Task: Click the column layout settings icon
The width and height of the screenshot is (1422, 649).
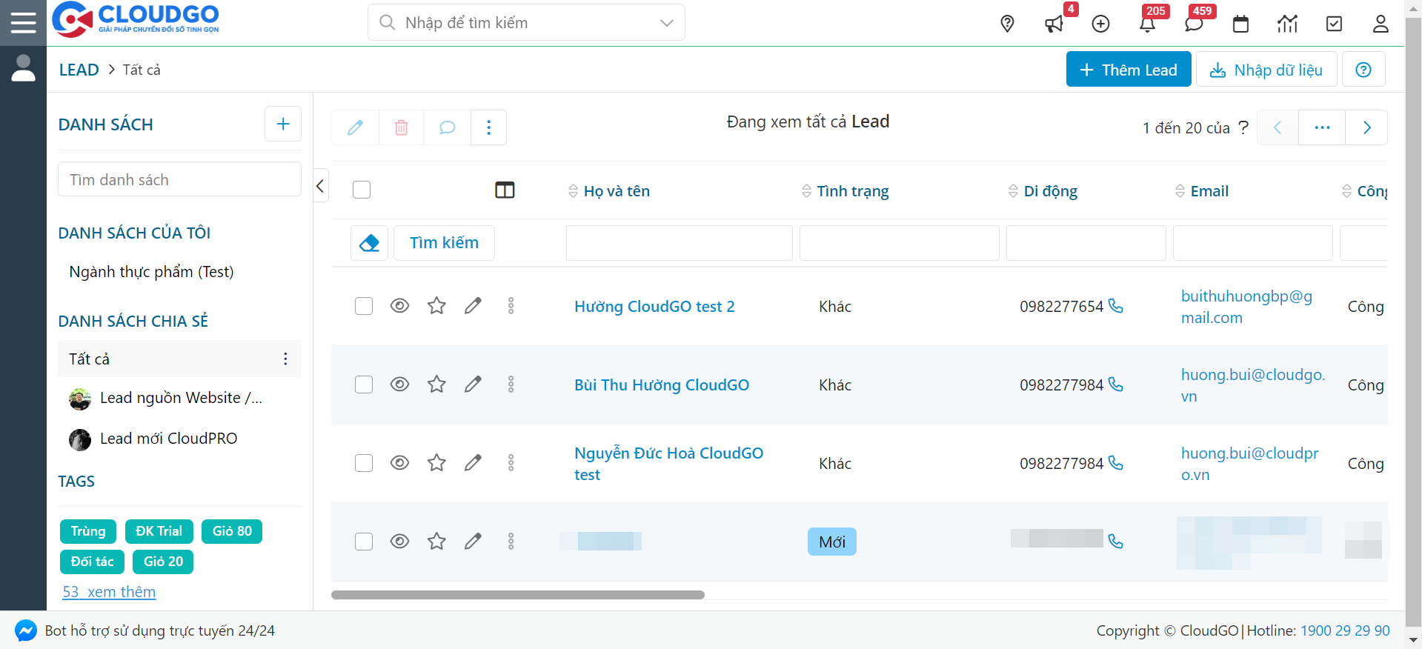Action: tap(505, 190)
